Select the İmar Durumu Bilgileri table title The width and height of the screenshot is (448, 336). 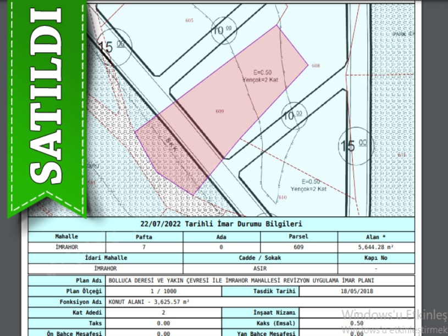pyautogui.click(x=221, y=224)
